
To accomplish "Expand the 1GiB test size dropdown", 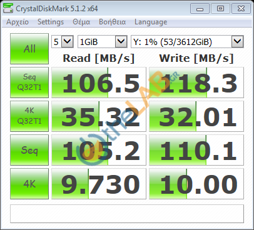I will point(103,42).
